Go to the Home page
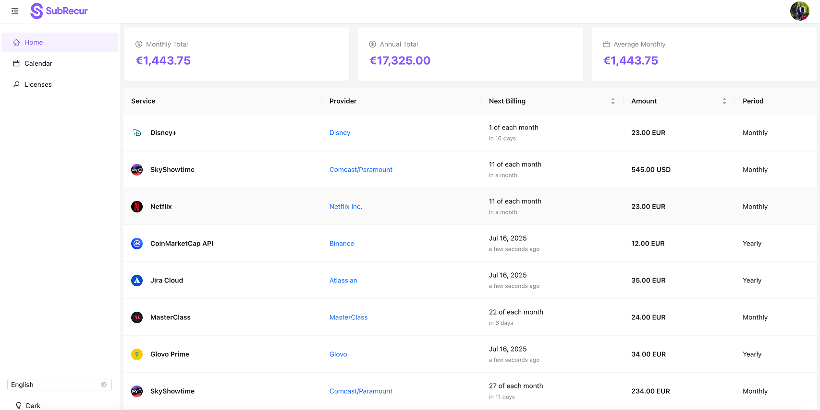This screenshot has width=820, height=410. point(60,42)
